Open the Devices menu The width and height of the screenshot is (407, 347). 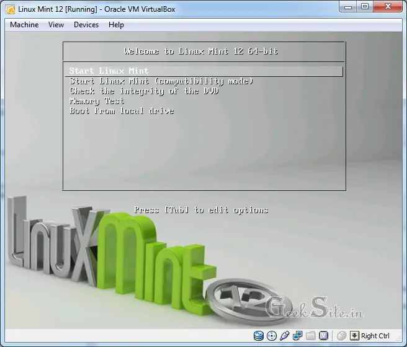(x=86, y=25)
